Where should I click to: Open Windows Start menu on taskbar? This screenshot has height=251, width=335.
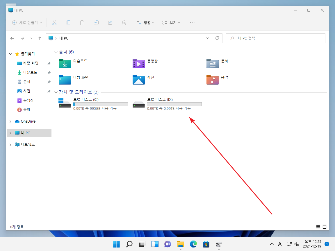(116, 244)
